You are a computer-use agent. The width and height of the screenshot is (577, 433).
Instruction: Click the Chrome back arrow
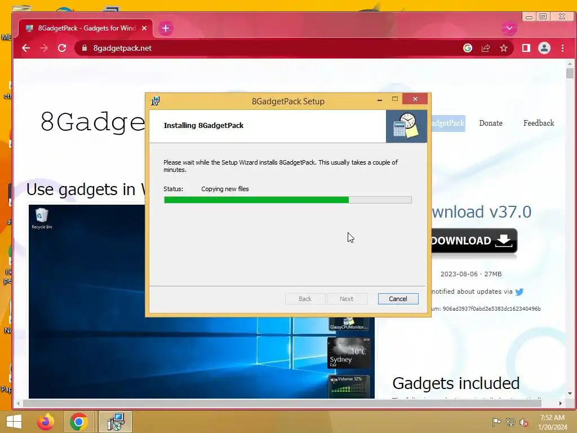point(26,48)
